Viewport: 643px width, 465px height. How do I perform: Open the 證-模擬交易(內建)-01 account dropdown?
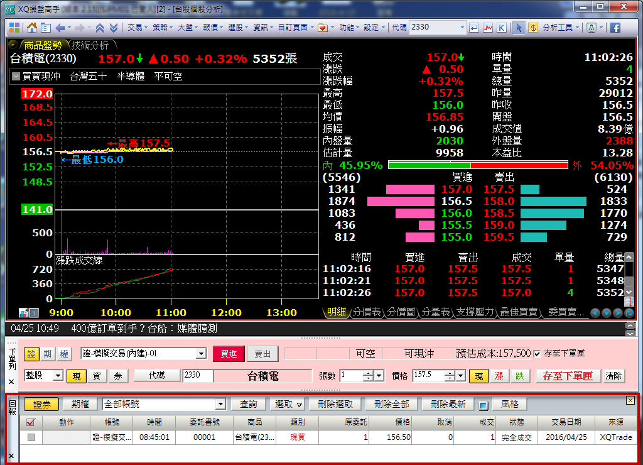click(x=201, y=354)
